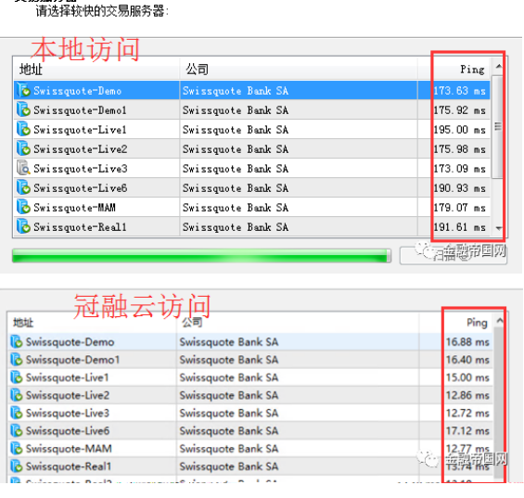Image resolution: width=524 pixels, height=498 pixels.
Task: Click the green scan progress bar
Action: point(201,256)
